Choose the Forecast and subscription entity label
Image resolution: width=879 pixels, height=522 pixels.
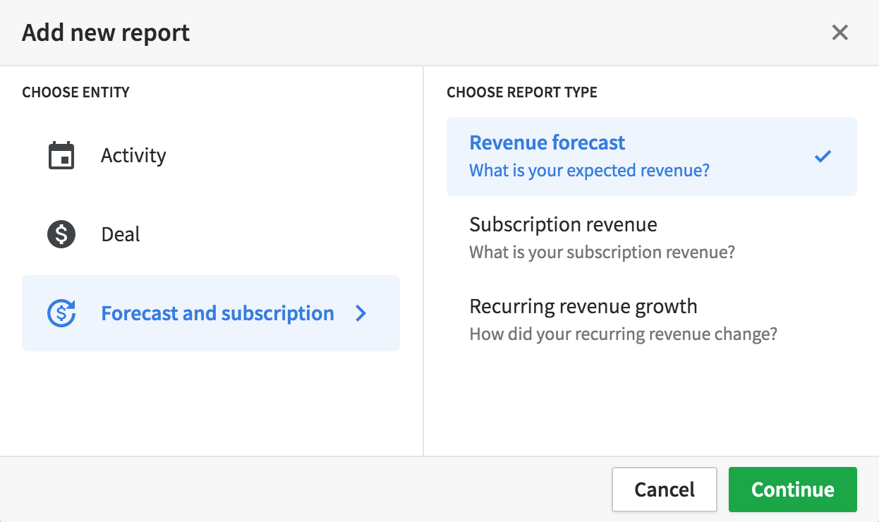(x=217, y=313)
